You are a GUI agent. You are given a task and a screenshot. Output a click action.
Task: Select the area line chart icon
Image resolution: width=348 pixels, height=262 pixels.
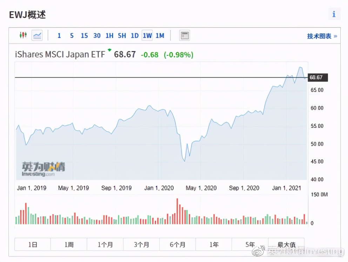37,35
